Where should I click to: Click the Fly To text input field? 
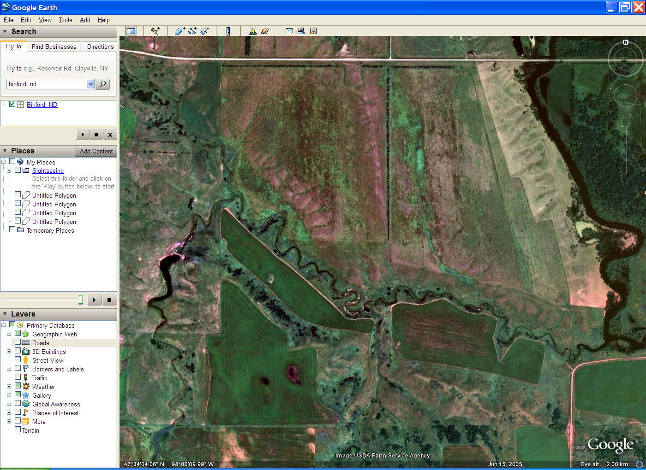tap(47, 84)
